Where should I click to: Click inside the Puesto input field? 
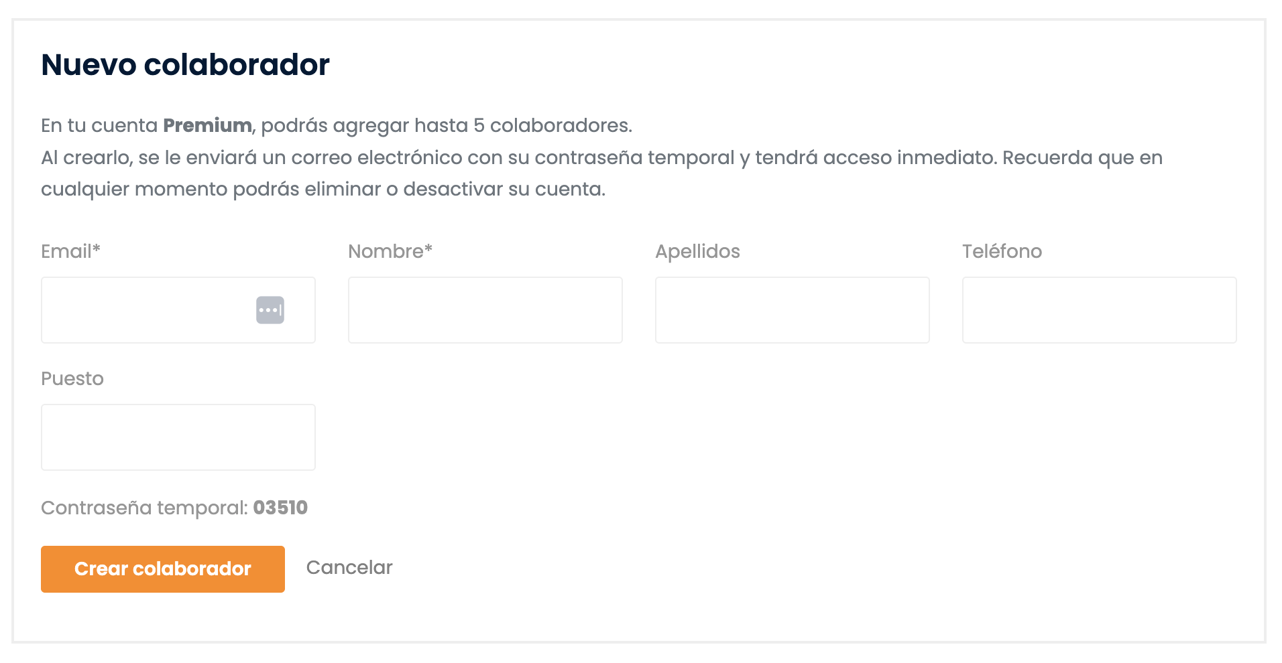pyautogui.click(x=178, y=437)
